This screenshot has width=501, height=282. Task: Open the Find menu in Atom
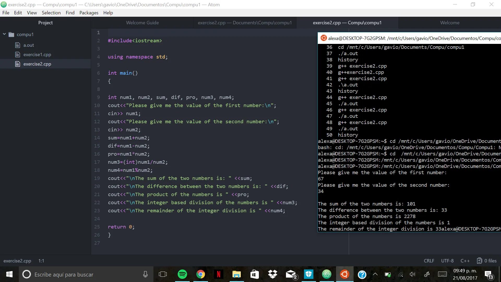click(x=70, y=13)
